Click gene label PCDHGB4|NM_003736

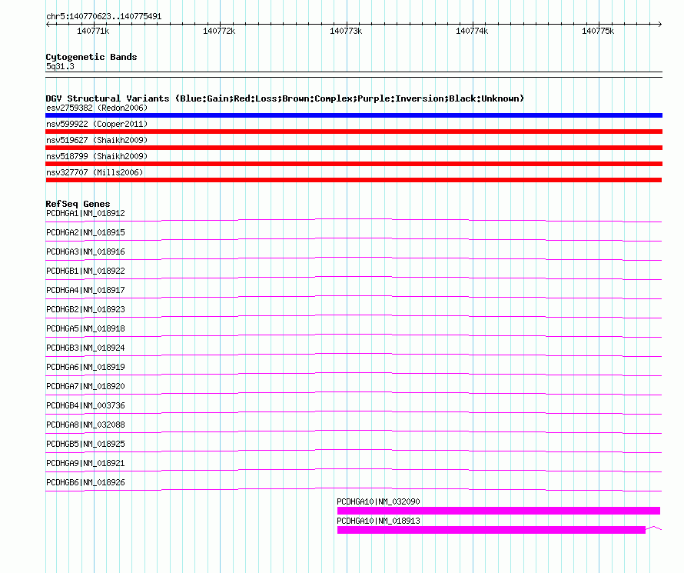(x=85, y=405)
